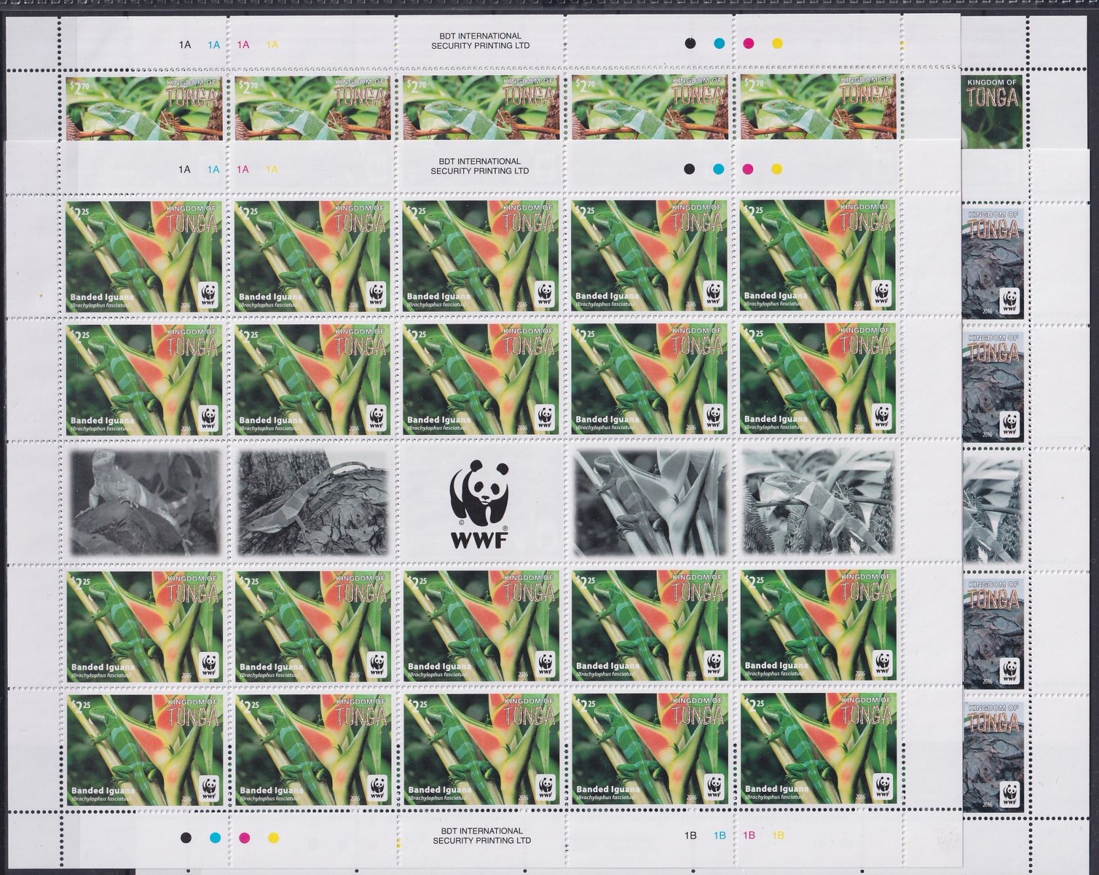Click the yellow registration dot in the bottom margin

pos(273,837)
